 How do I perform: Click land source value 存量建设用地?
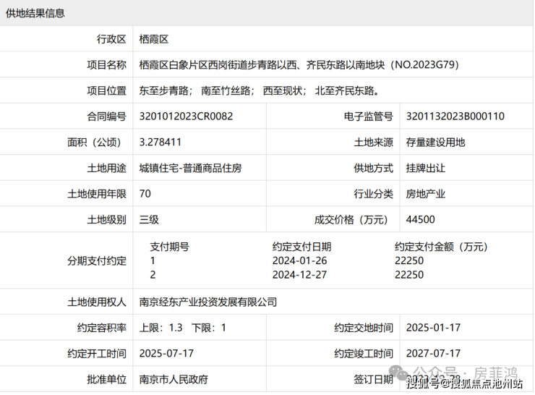[436, 143]
